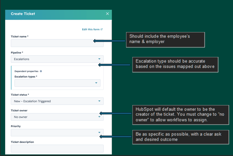Click the Pipeline field label
233x156 pixels.
(17, 52)
